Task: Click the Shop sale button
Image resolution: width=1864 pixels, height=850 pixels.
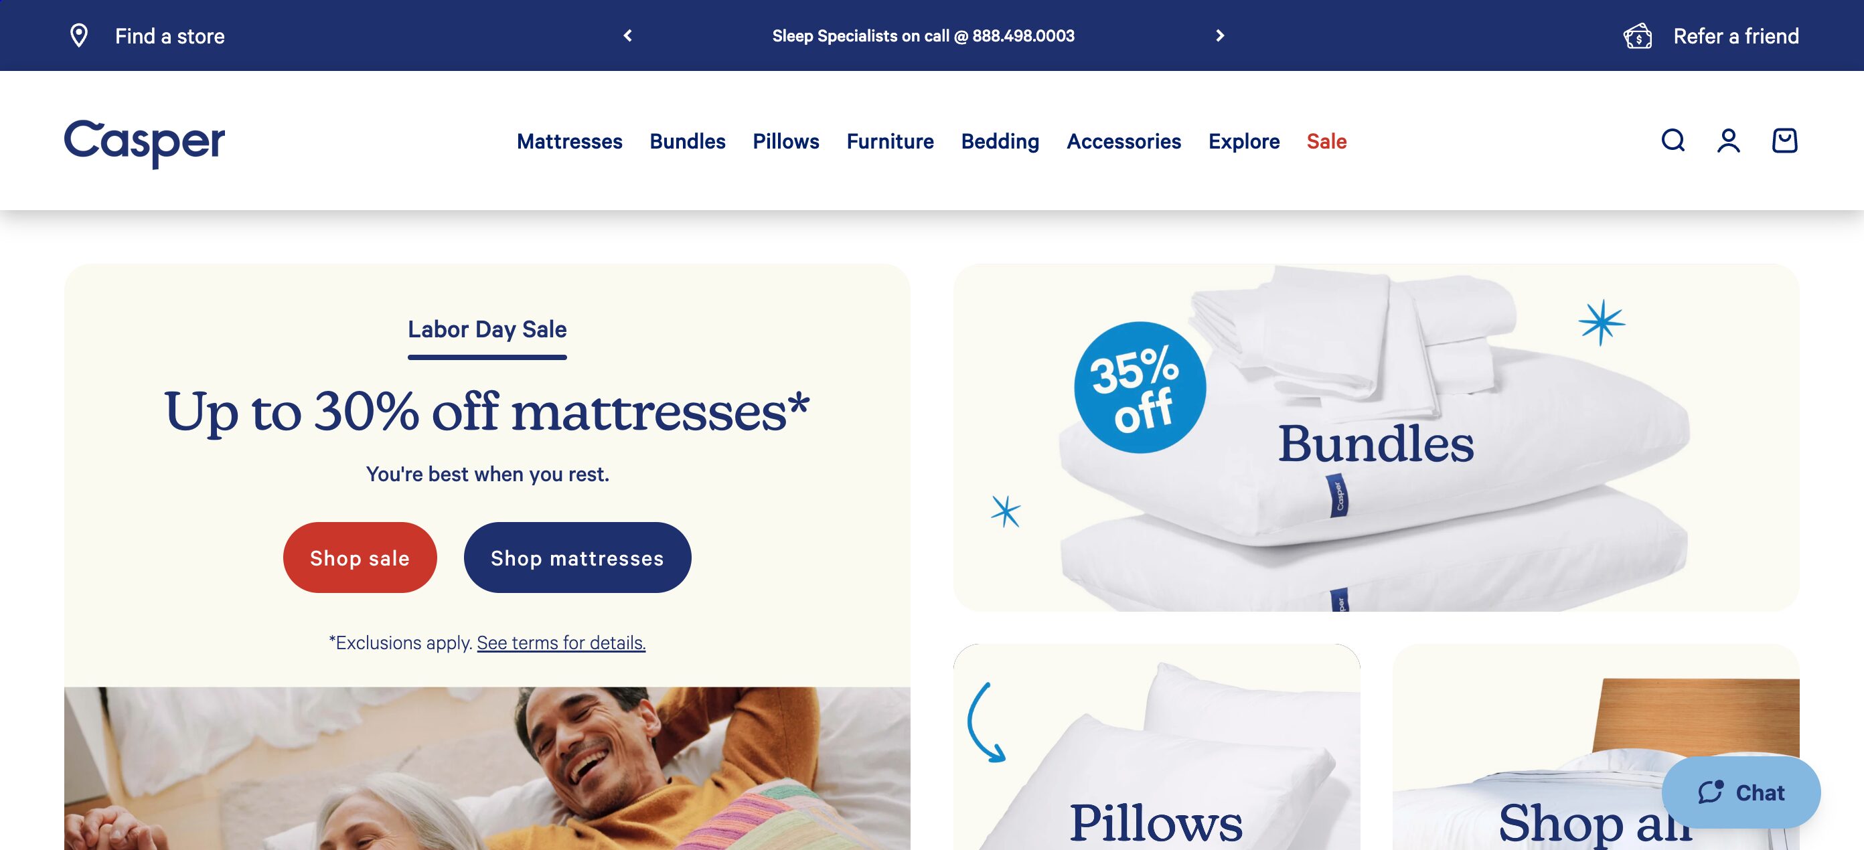Action: click(x=360, y=558)
